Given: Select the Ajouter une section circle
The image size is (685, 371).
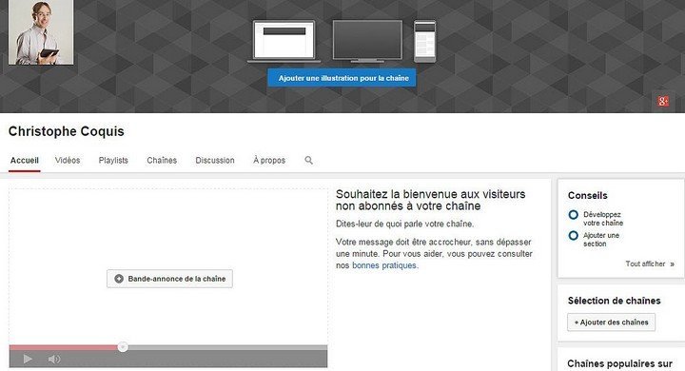Looking at the screenshot, I should pyautogui.click(x=574, y=236).
